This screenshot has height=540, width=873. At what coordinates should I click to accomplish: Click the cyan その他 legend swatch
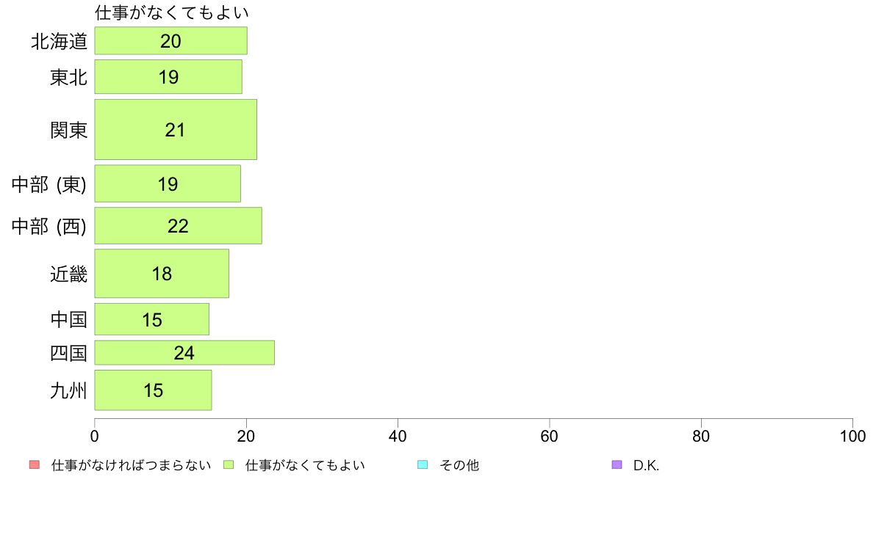point(423,465)
